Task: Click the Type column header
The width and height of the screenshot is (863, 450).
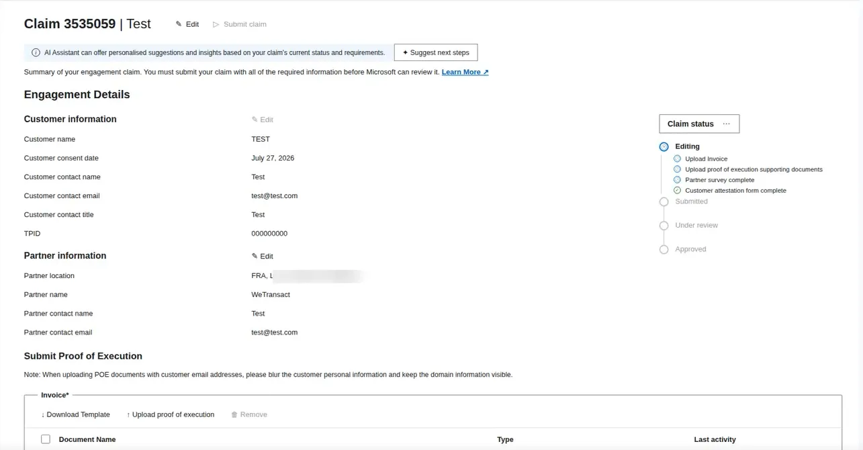Action: [505, 439]
